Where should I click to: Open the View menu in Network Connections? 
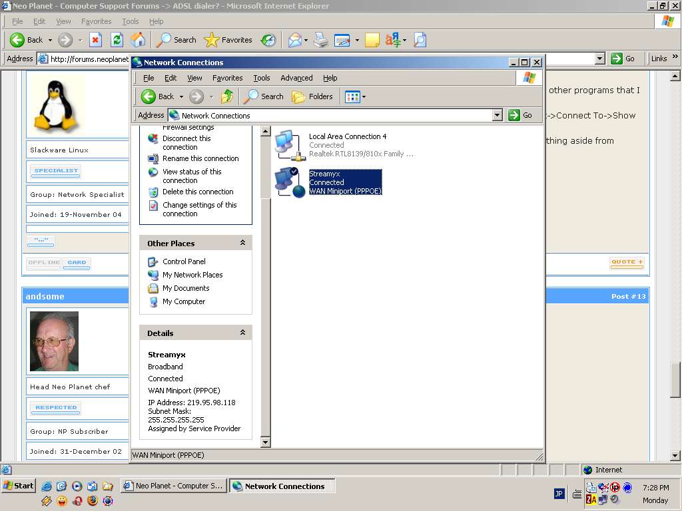point(194,79)
